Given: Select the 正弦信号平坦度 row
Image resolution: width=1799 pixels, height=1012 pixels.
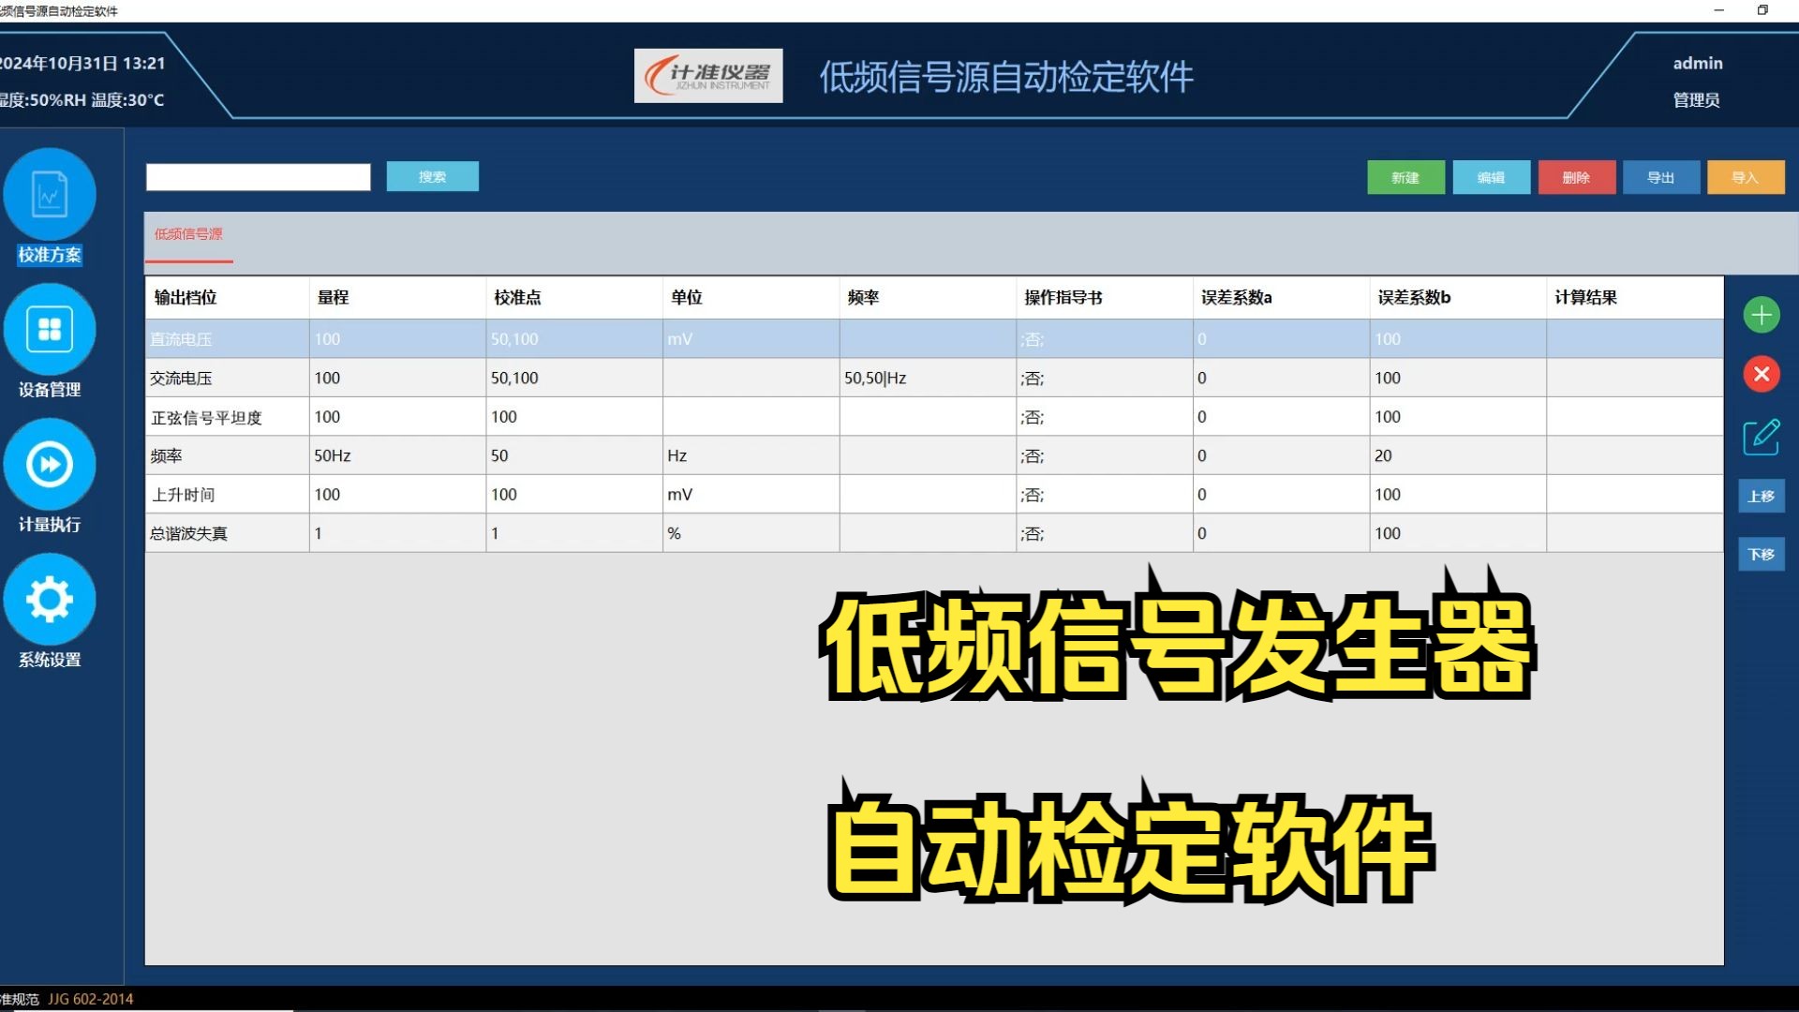Looking at the screenshot, I should pos(934,417).
